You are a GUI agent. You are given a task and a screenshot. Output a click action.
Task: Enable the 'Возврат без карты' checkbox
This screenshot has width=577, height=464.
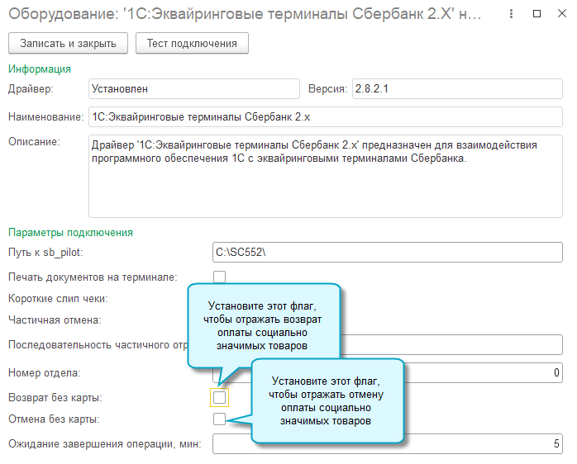click(219, 397)
